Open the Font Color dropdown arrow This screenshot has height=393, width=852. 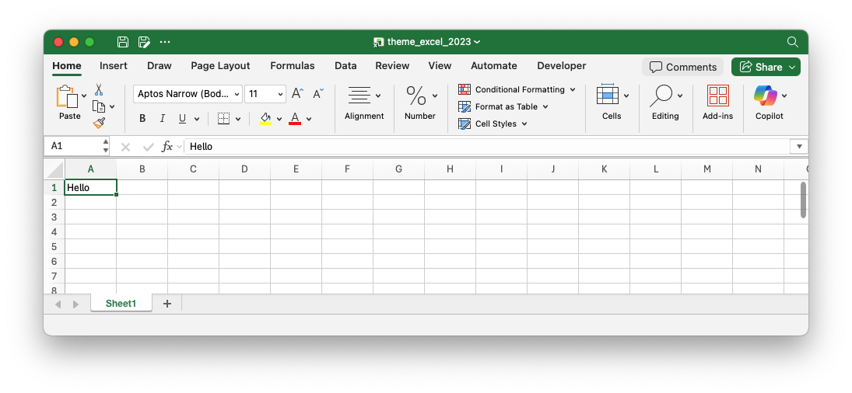pos(309,120)
